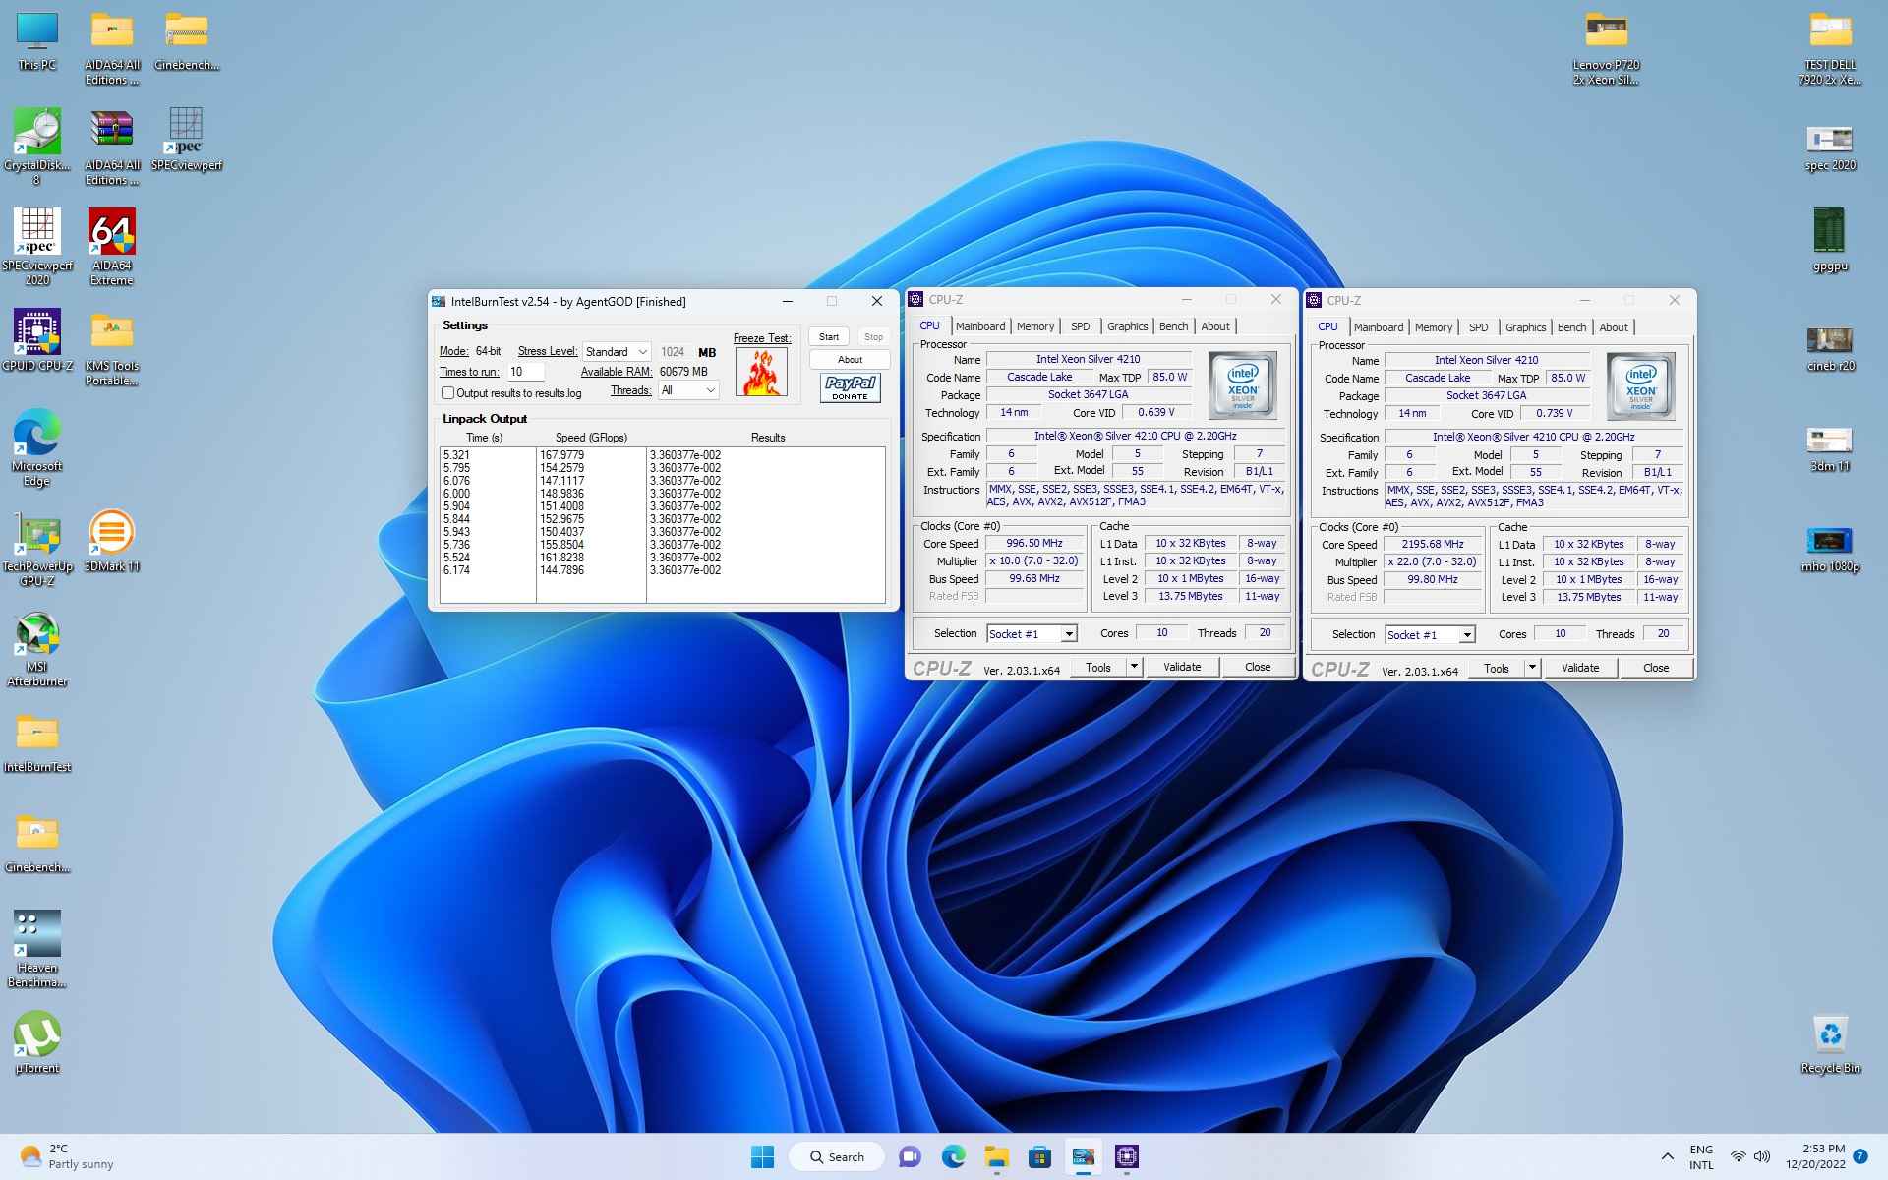1888x1180 pixels.
Task: Open the Cinebench folder next to IntelBurnTest folder
Action: (x=37, y=844)
